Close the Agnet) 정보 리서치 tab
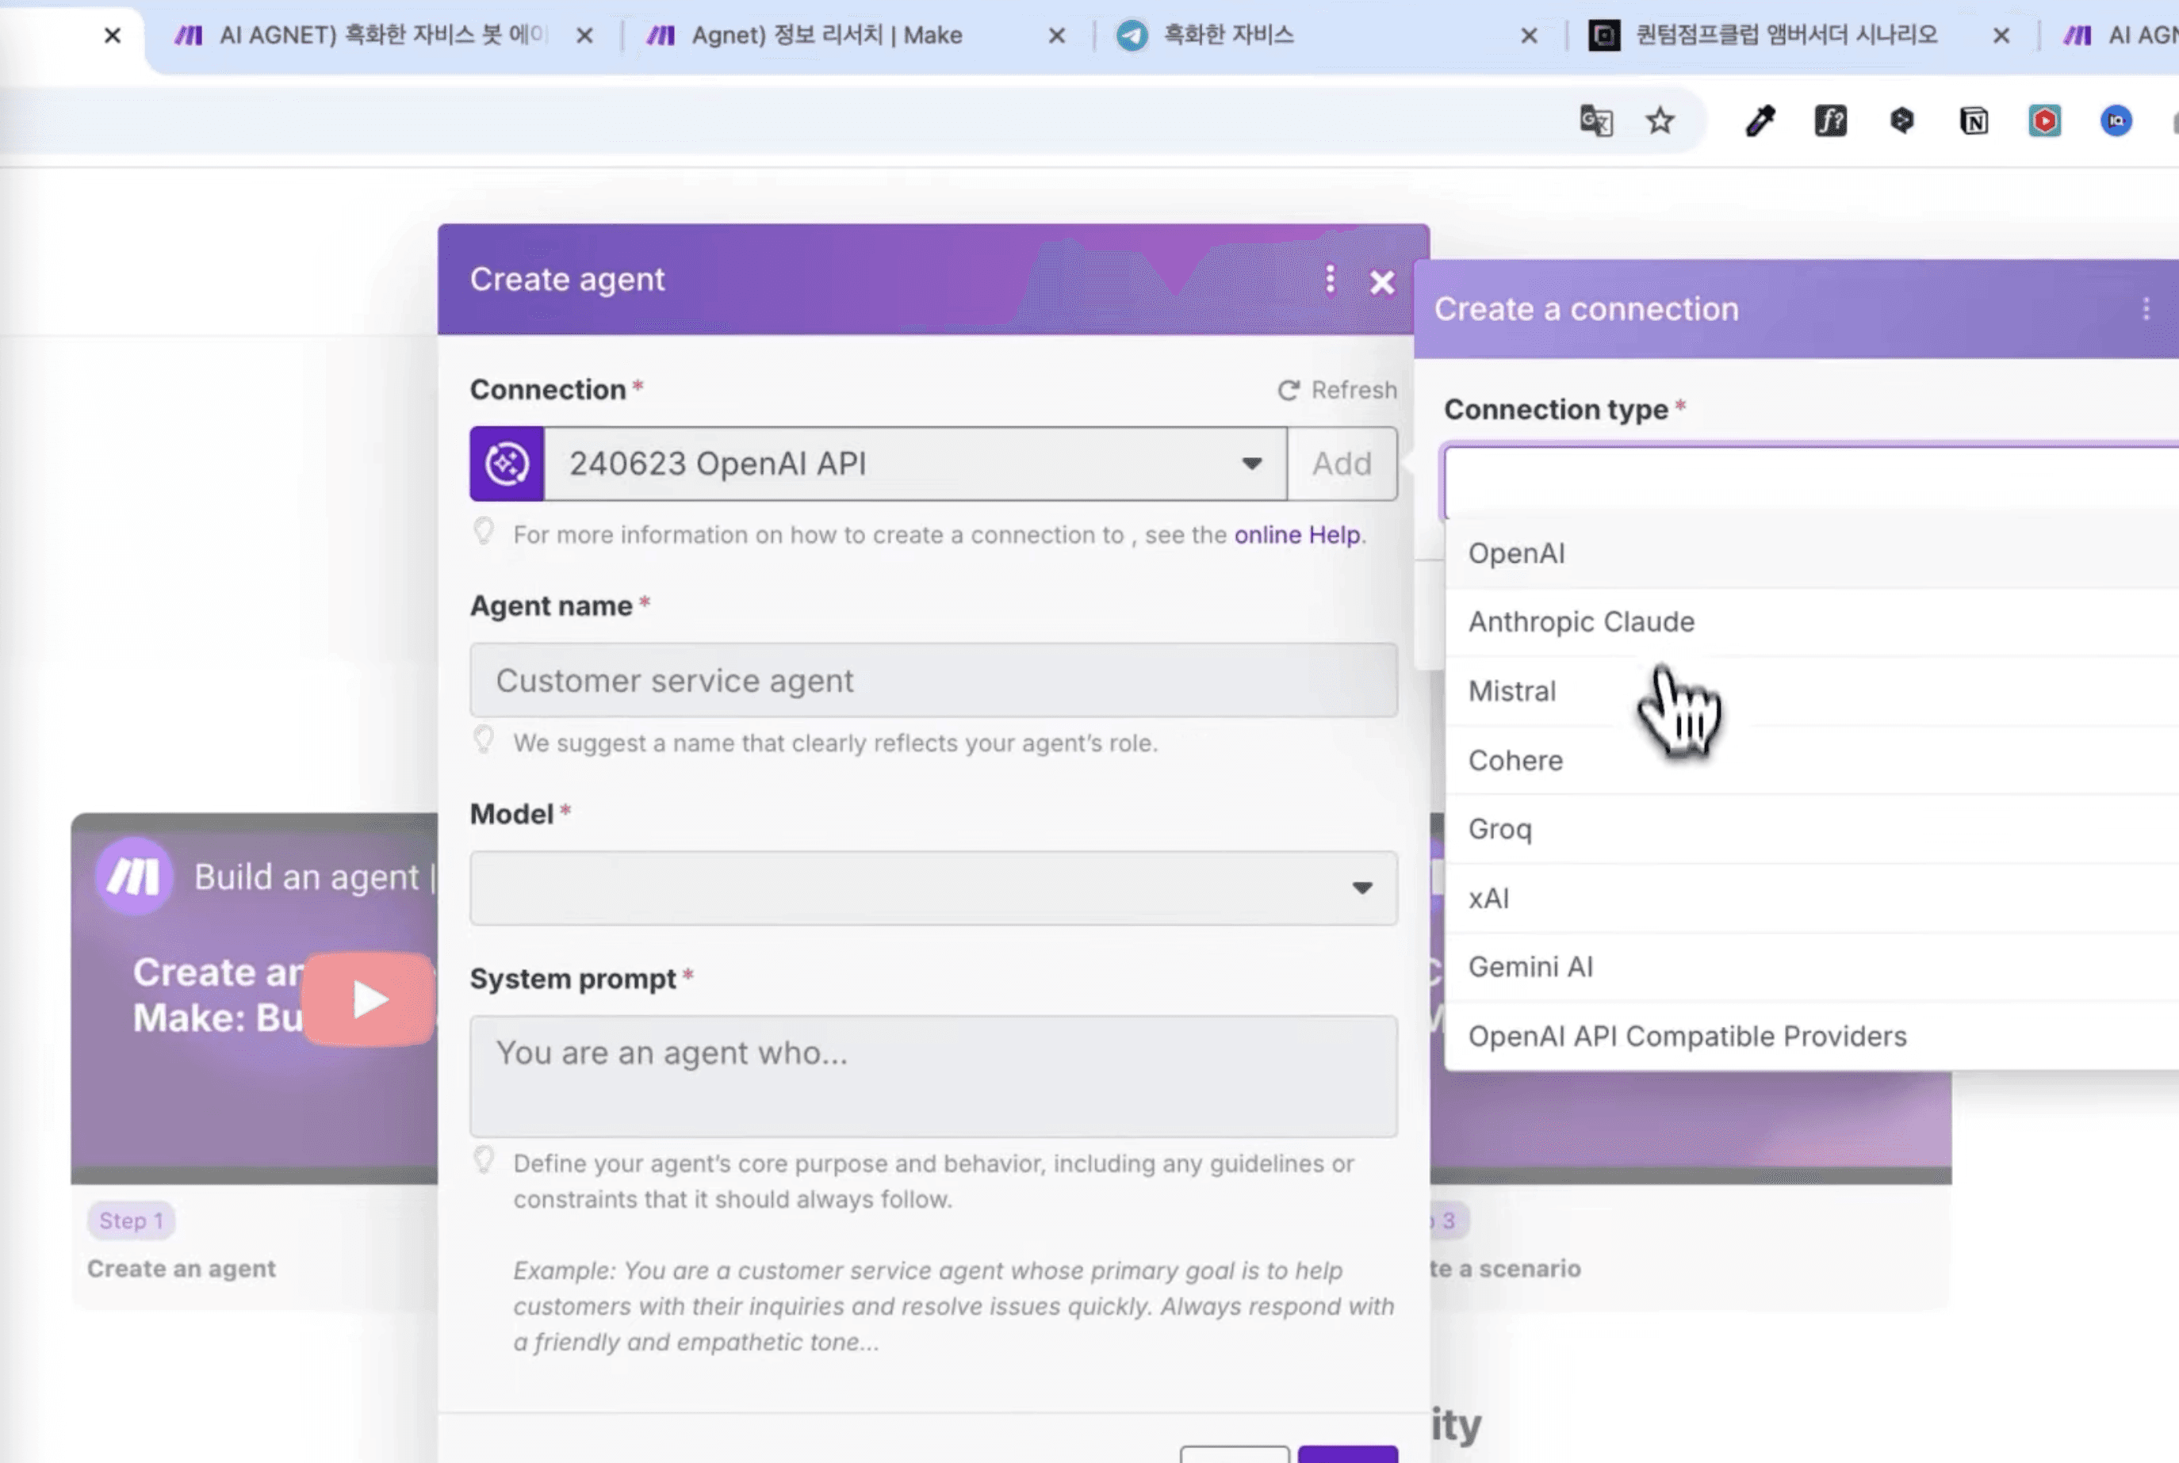Screen dimensions: 2179x1463 coord(1057,36)
